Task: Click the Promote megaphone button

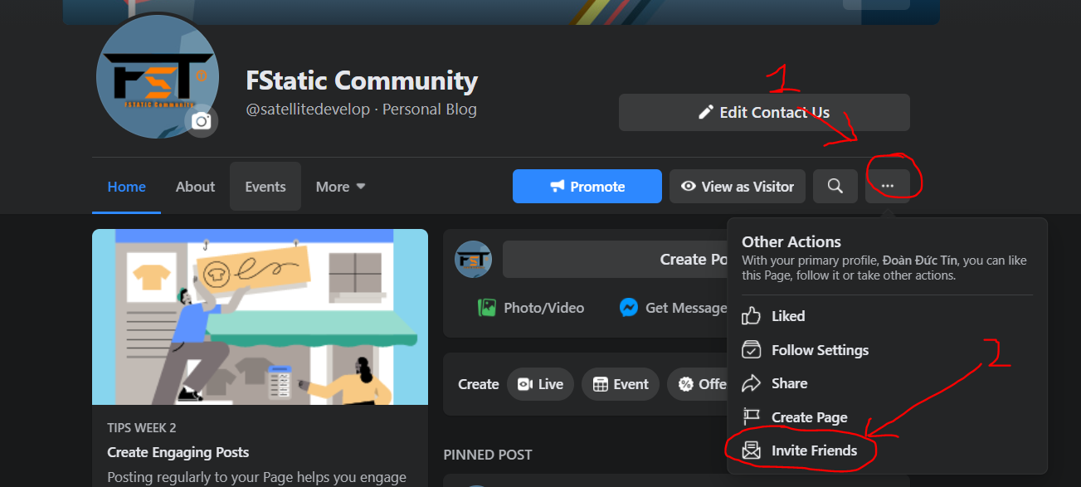Action: [x=587, y=187]
